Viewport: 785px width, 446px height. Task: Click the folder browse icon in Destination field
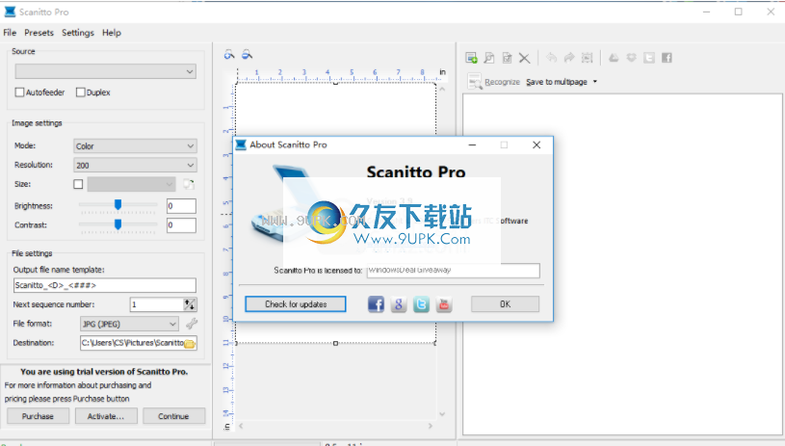click(189, 343)
